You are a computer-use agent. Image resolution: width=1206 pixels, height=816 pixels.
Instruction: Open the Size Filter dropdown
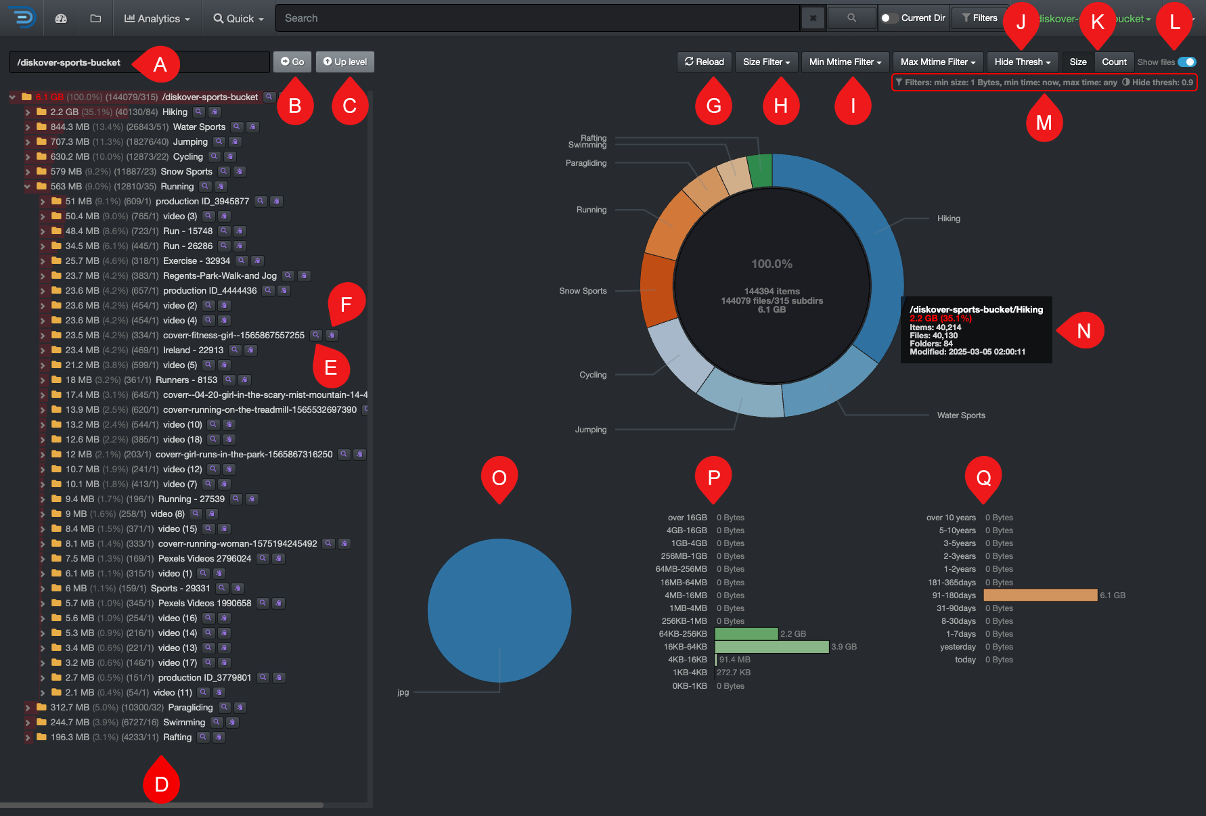766,62
